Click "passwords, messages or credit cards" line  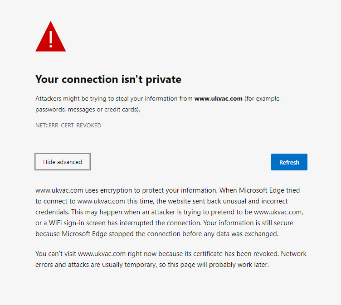tap(88, 109)
